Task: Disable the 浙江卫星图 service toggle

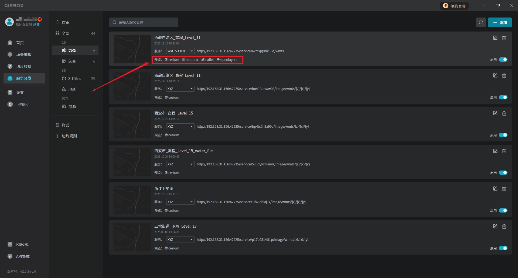Action: coord(503,210)
